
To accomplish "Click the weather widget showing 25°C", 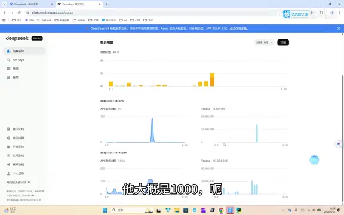I will (x=10, y=210).
